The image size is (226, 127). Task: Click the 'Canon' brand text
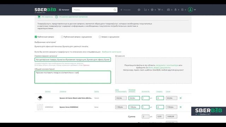[x=97, y=98]
